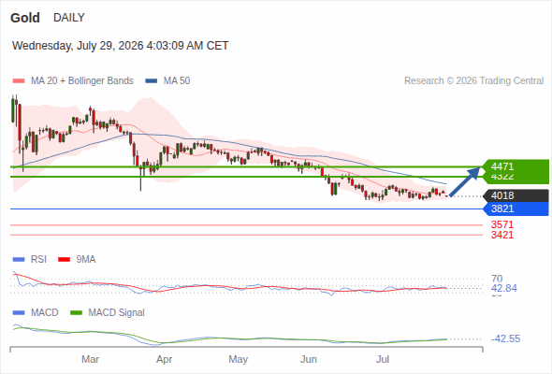The image size is (552, 374).
Task: Click the 'Apr' month axis label
Action: (164, 360)
